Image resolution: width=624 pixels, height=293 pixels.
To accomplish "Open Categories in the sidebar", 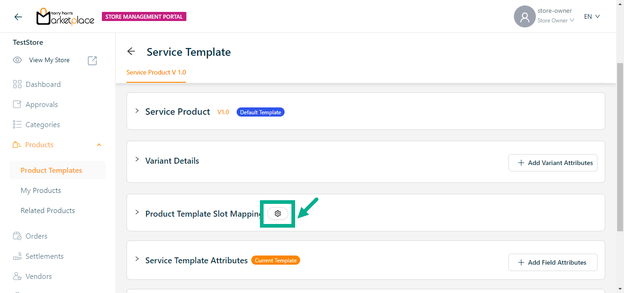I will pyautogui.click(x=42, y=125).
